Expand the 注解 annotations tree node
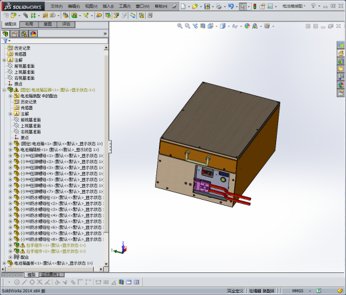The image size is (346, 295). click(4, 60)
